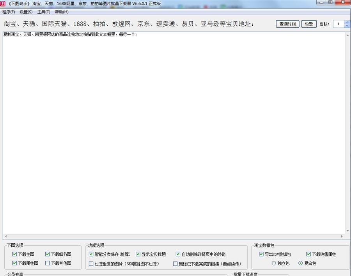Enable 下载其他图 checkbox
The image size is (351, 276).
click(48, 263)
